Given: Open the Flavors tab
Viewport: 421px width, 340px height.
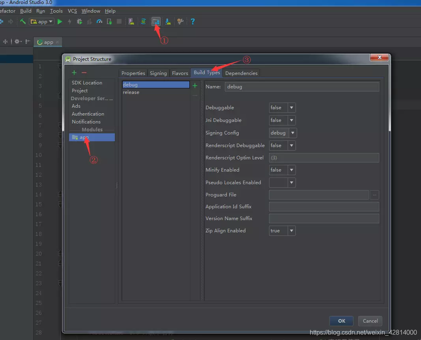Looking at the screenshot, I should pyautogui.click(x=180, y=73).
